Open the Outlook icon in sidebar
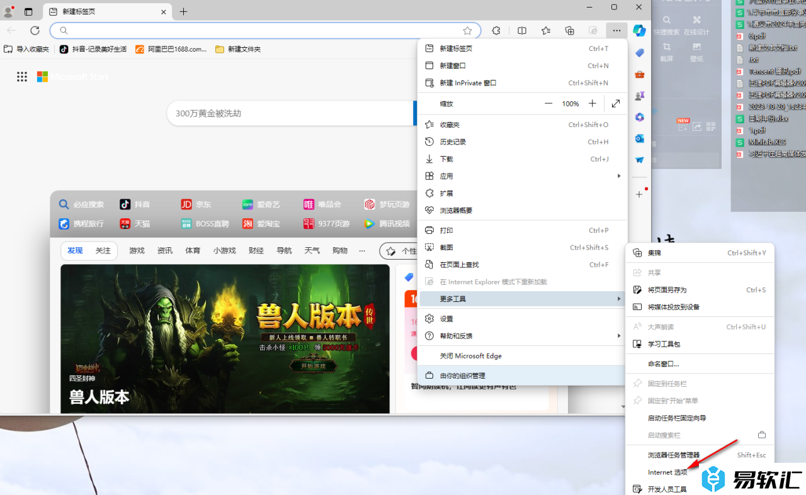806x495 pixels. point(639,138)
